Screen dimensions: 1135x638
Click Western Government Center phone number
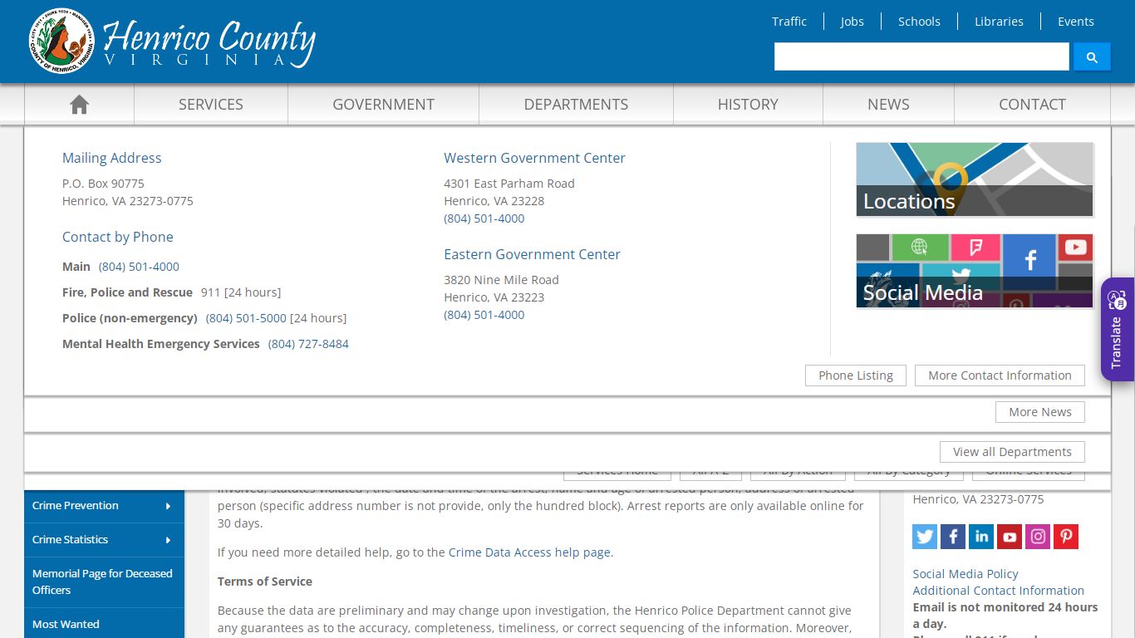[484, 218]
